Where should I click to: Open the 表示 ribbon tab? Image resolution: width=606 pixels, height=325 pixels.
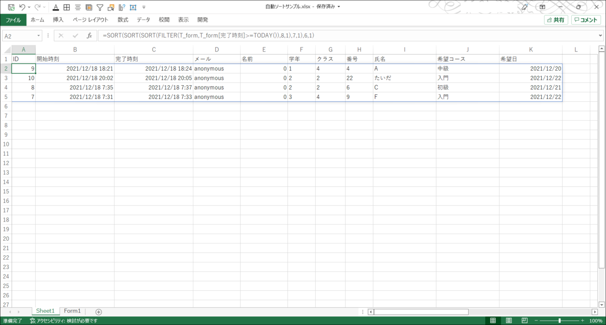click(183, 20)
